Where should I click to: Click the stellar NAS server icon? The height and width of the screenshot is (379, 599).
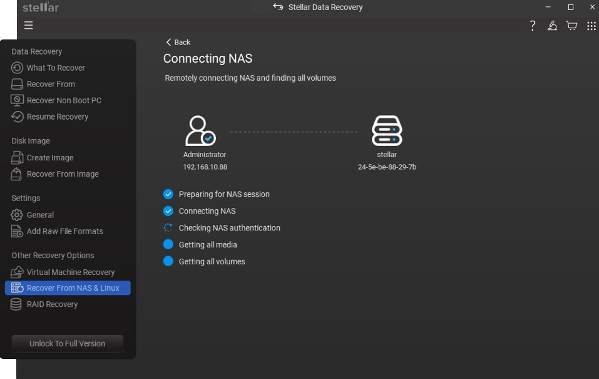pos(387,130)
